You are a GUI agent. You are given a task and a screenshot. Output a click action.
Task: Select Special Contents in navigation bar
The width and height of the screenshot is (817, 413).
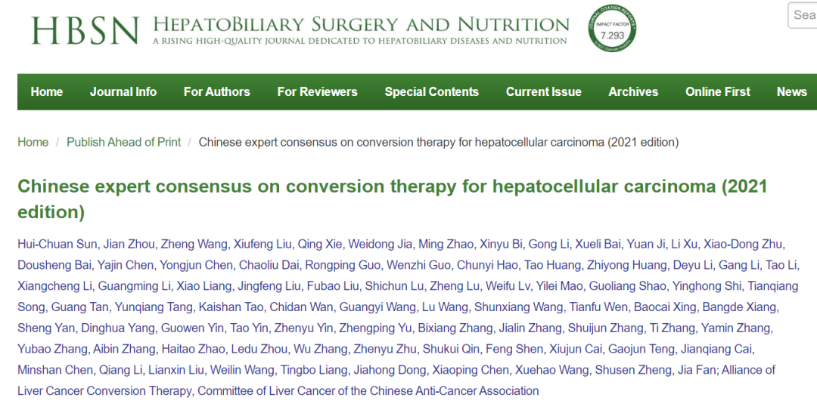[x=431, y=92]
